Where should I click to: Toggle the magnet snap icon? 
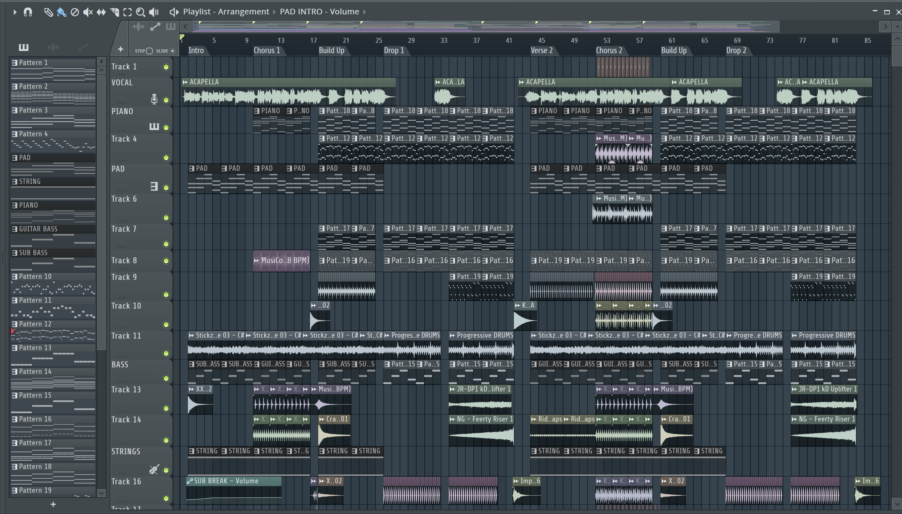tap(28, 12)
